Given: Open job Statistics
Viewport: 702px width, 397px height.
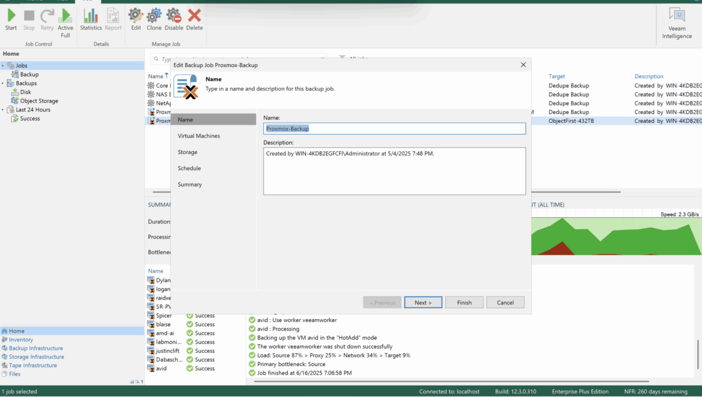Looking at the screenshot, I should [x=91, y=20].
